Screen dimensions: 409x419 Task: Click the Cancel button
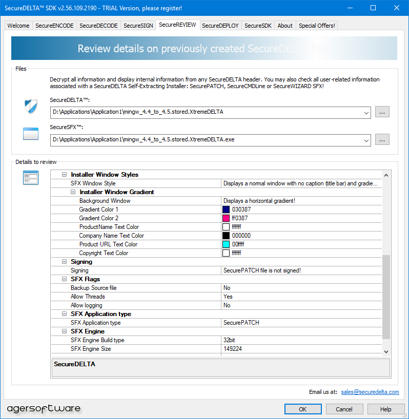344,409
